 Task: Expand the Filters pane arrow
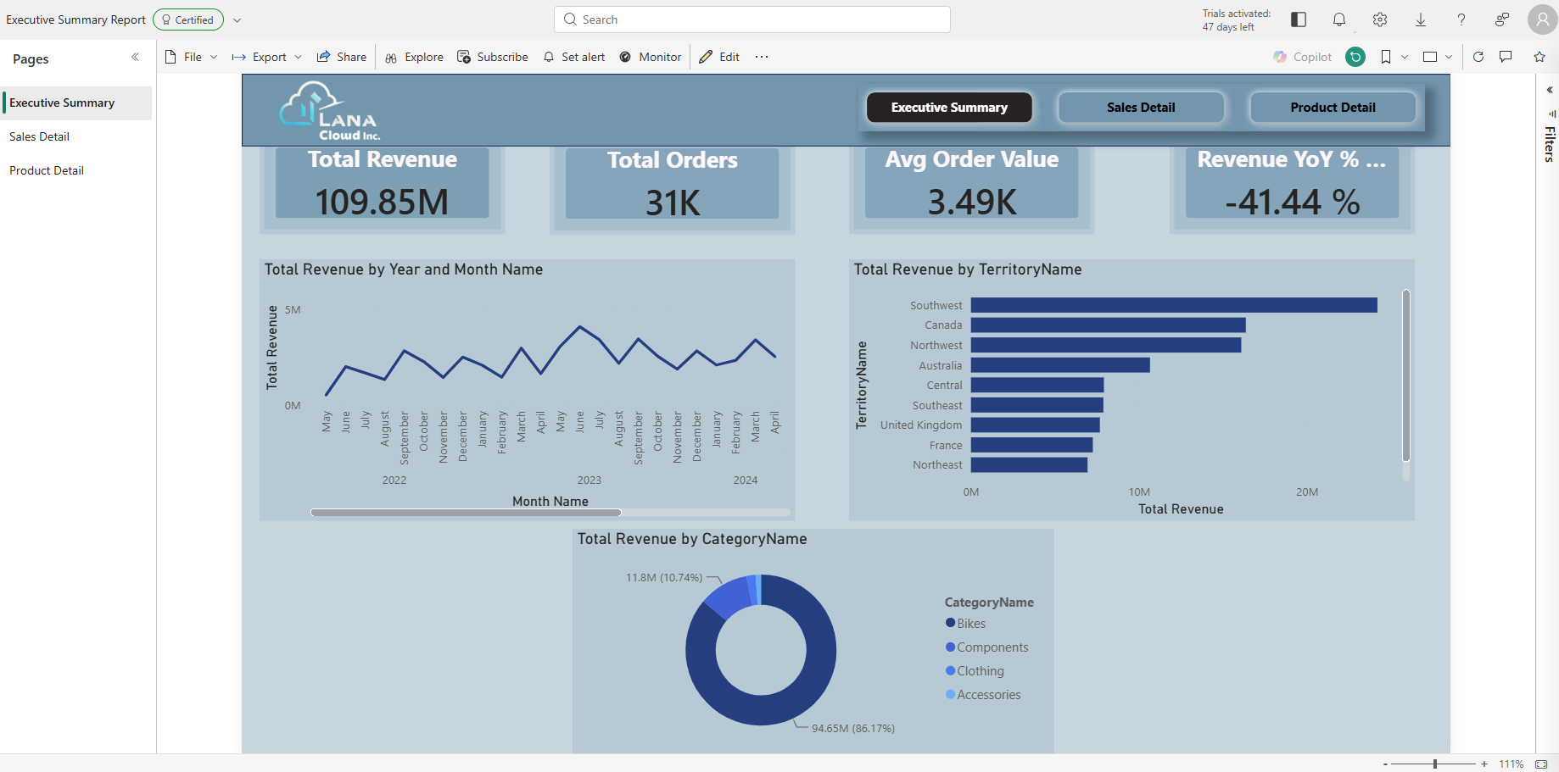click(1550, 90)
